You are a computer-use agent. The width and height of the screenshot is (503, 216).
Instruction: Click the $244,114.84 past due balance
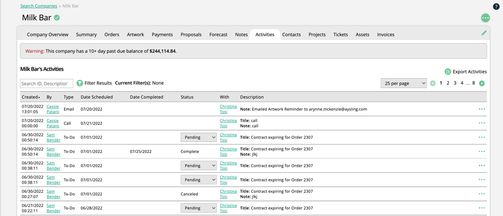[x=163, y=51]
